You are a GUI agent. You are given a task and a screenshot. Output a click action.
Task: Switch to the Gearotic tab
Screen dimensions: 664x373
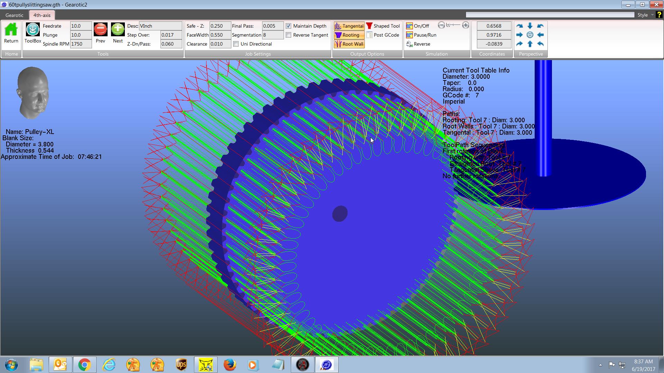point(15,15)
